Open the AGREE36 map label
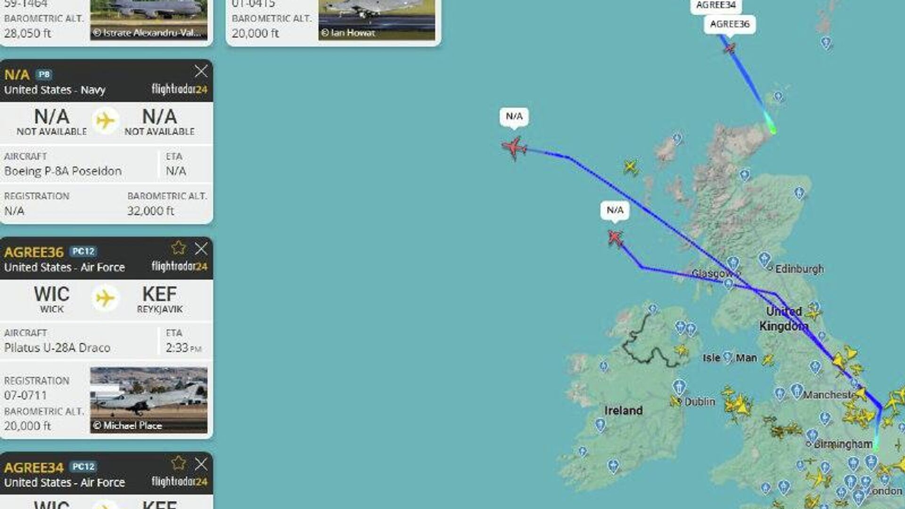 (730, 24)
